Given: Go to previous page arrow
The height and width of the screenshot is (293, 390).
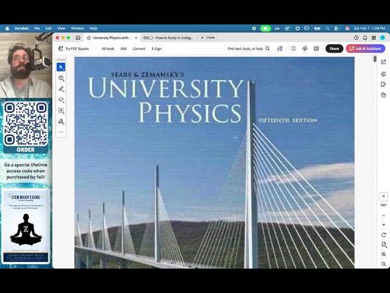Looking at the screenshot, I should pyautogui.click(x=383, y=215).
